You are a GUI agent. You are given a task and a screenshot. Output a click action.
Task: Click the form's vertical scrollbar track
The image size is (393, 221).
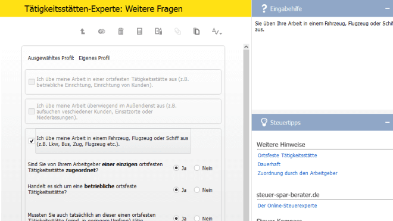(246, 135)
